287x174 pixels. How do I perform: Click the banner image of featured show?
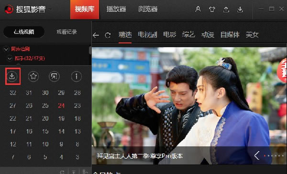189,106
